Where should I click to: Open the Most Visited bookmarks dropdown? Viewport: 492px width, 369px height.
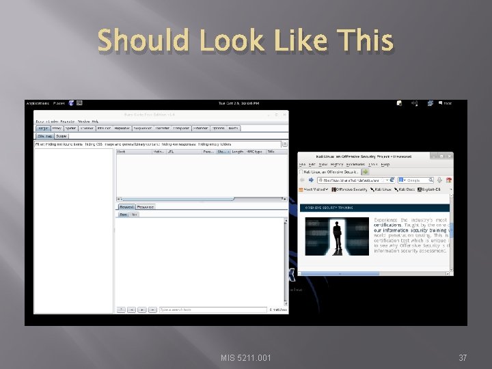[314, 189]
